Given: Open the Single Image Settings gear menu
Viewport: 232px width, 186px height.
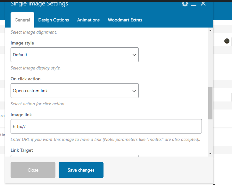Looking at the screenshot, I should [185, 4].
